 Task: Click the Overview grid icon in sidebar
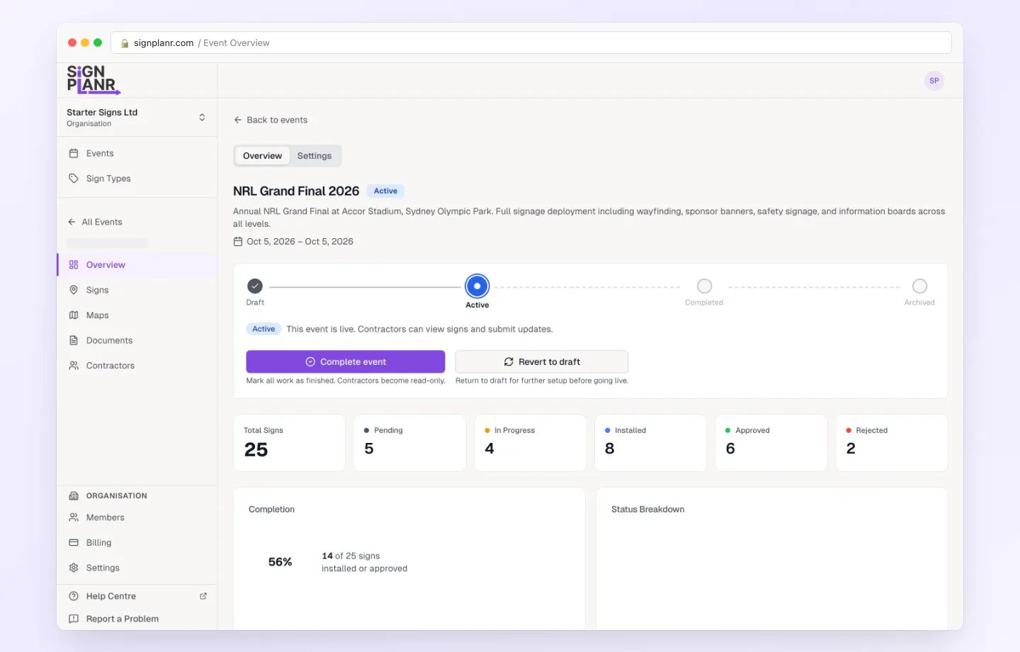coord(74,265)
